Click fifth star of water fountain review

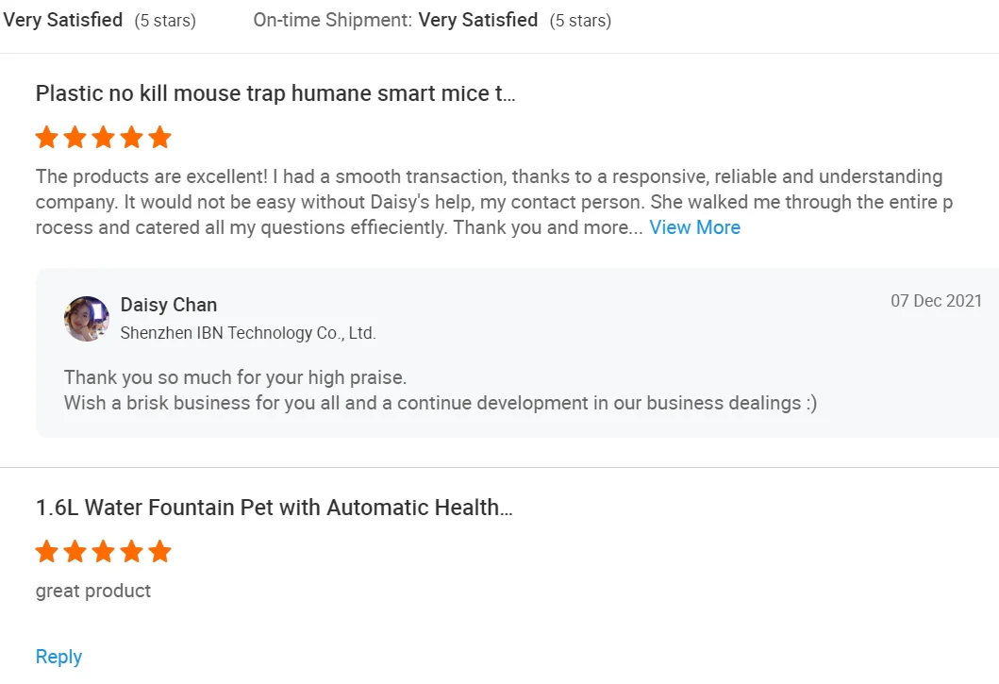160,552
